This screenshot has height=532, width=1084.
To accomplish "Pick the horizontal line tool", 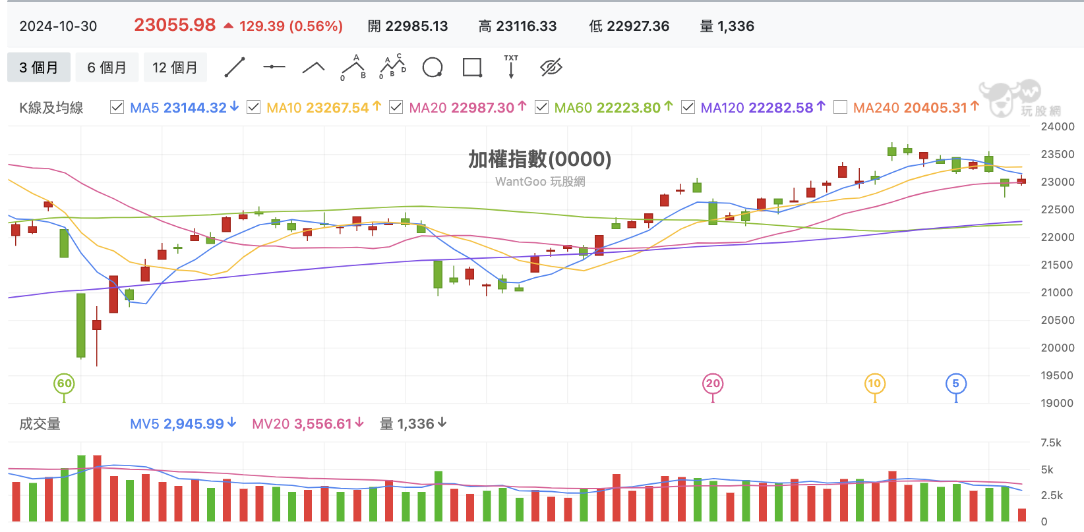I will click(274, 67).
